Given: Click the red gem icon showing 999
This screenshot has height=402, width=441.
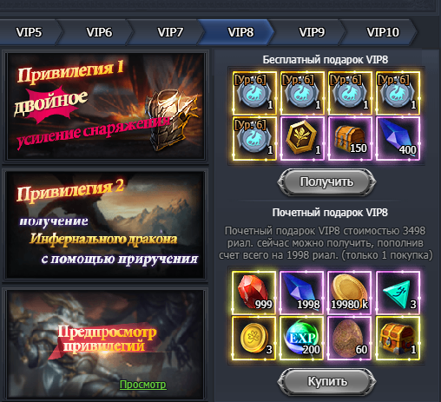Looking at the screenshot, I should [x=254, y=293].
